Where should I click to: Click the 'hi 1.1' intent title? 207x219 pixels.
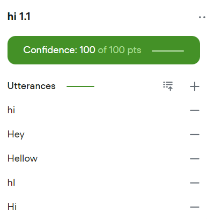tap(19, 17)
